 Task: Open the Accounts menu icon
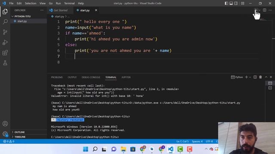point(5,124)
